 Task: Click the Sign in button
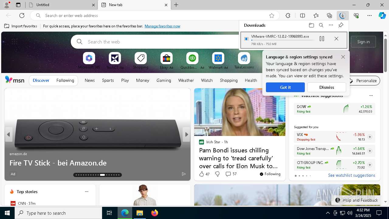coord(363,42)
